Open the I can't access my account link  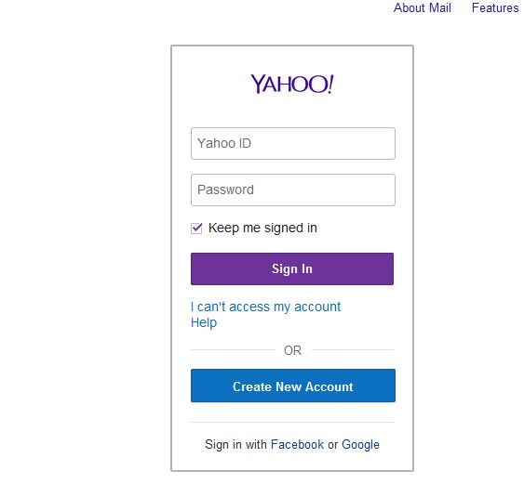pyautogui.click(x=265, y=307)
